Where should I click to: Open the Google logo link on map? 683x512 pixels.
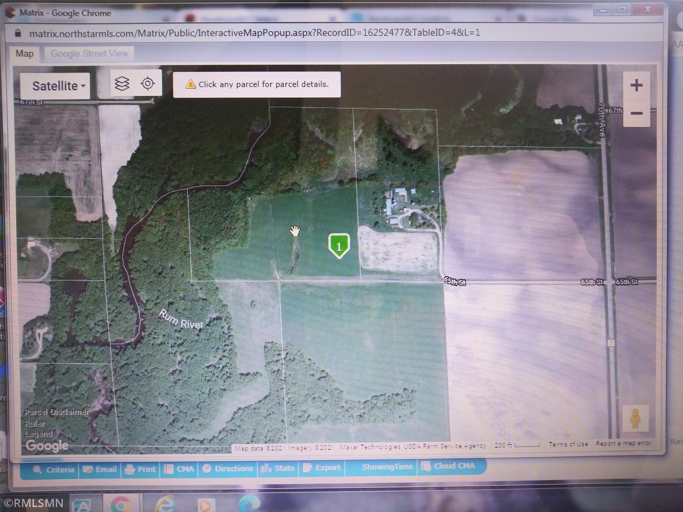coord(47,446)
